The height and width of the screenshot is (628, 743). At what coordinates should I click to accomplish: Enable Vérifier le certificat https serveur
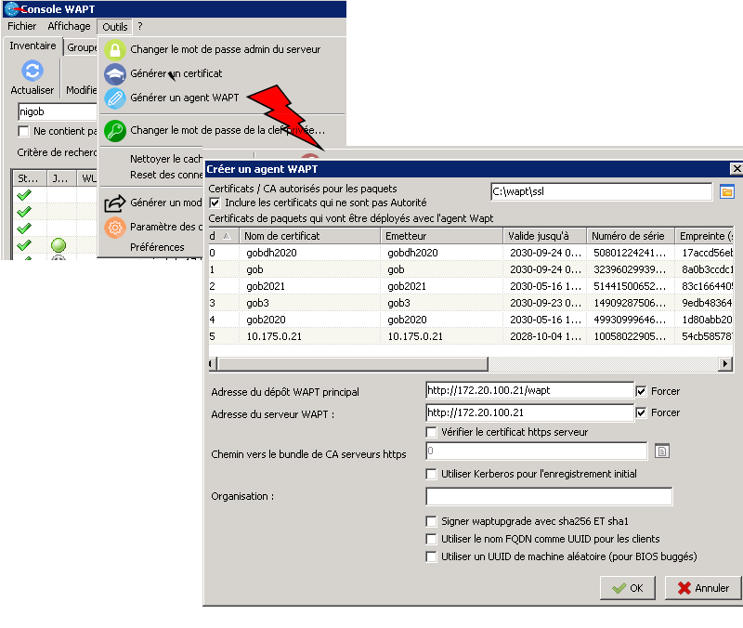(432, 432)
